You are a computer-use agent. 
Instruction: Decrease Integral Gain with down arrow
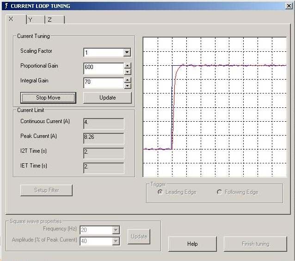[128, 86]
